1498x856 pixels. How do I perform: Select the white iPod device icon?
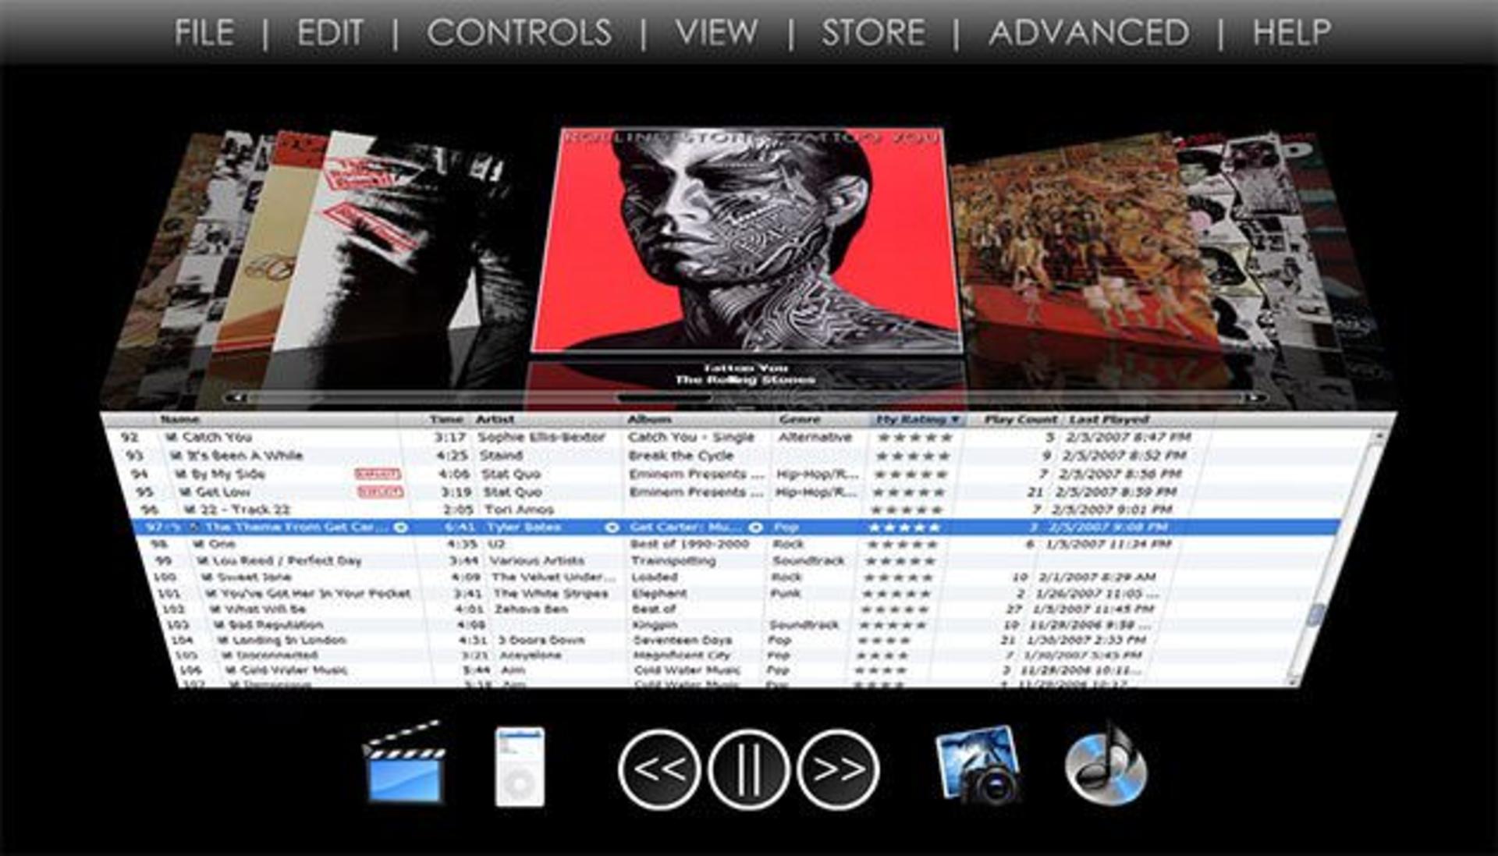point(520,767)
